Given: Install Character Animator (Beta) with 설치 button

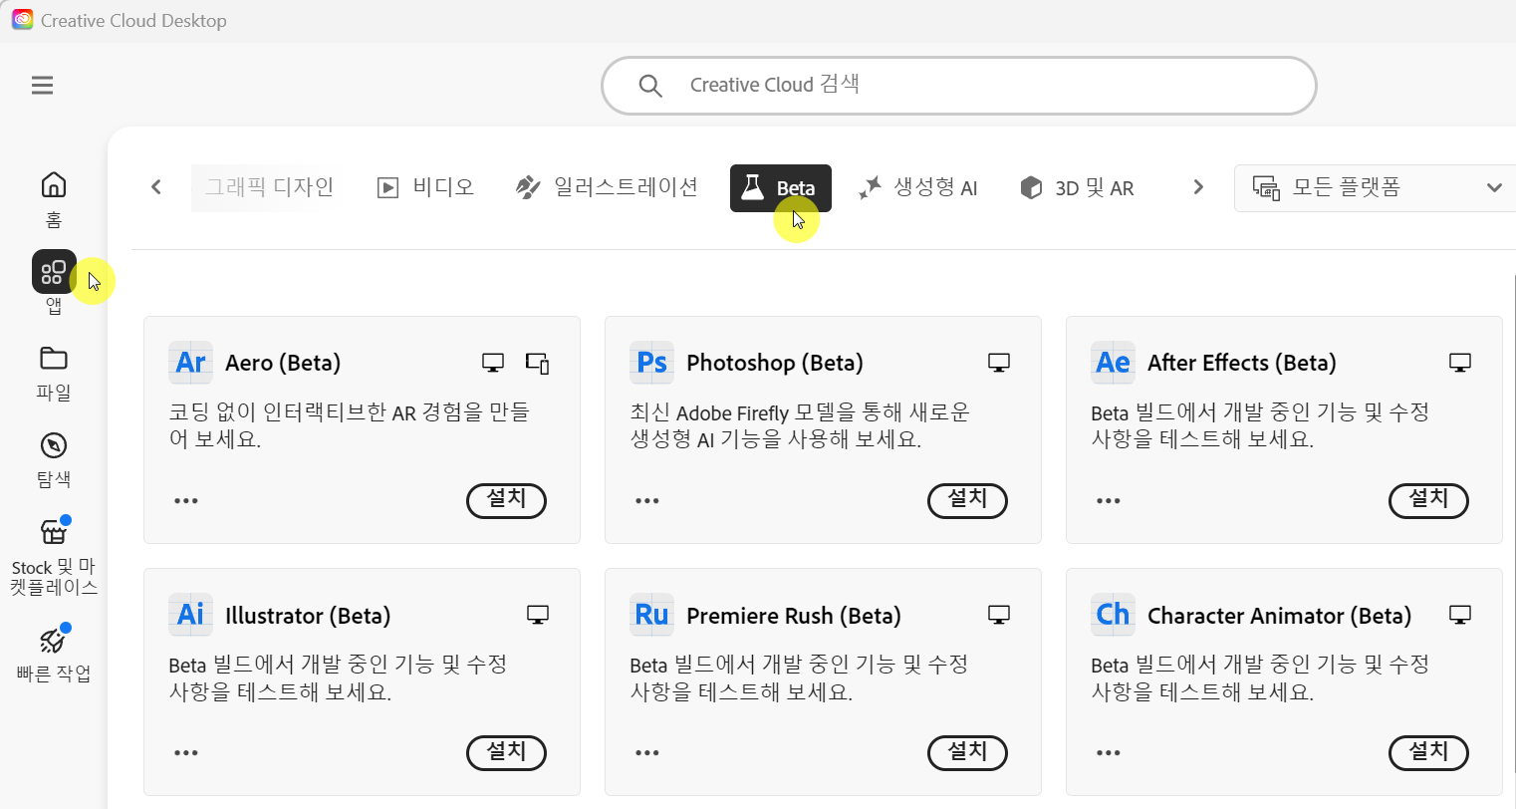Looking at the screenshot, I should point(1428,752).
